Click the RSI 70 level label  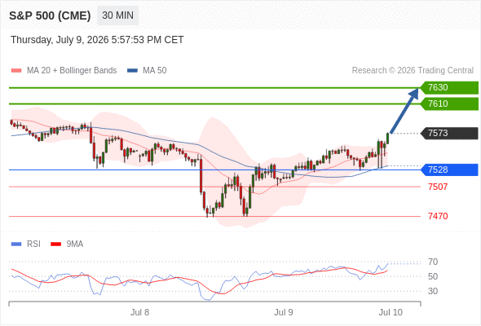433,262
